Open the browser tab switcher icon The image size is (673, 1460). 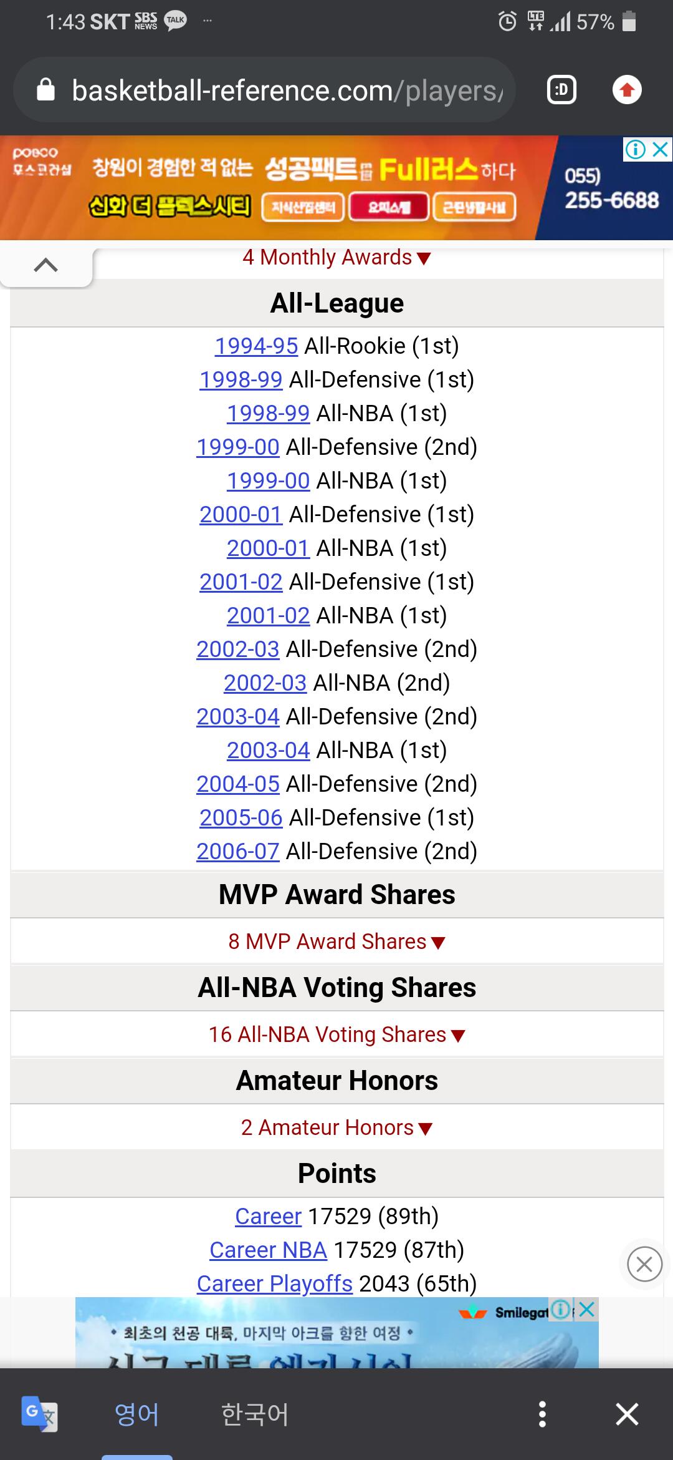[x=561, y=90]
